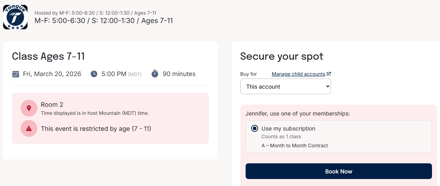Screen dimensions: 440x186
Task: Click the Secure your spot heading
Action: click(281, 56)
